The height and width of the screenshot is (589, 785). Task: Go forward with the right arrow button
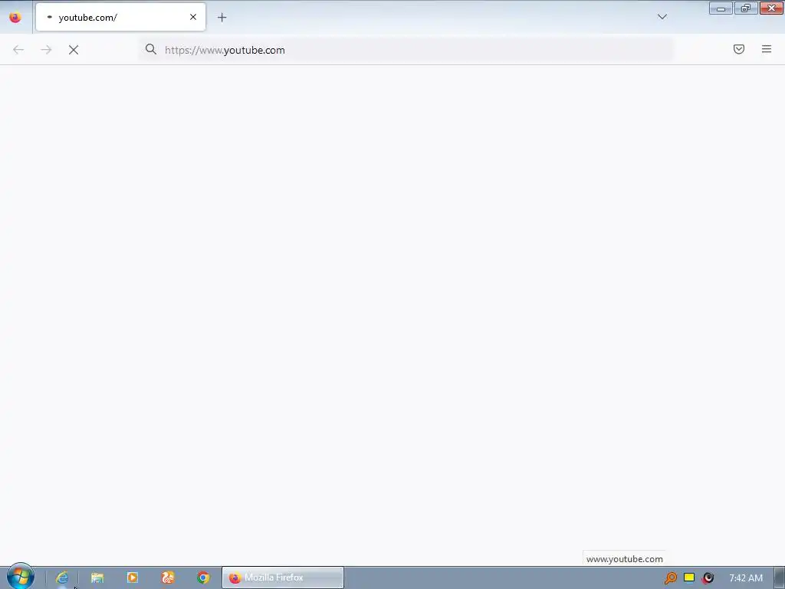point(46,50)
